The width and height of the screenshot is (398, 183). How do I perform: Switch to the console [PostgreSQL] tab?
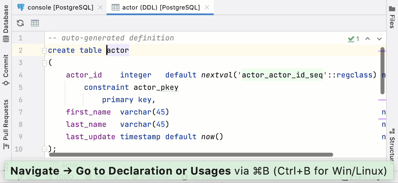(60, 8)
